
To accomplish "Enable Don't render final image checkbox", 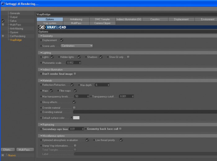I will click(x=75, y=74).
